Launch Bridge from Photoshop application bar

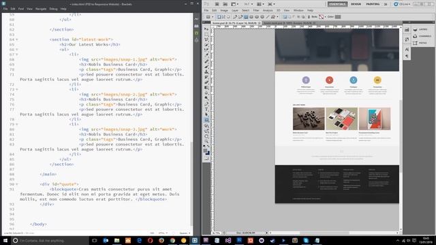pos(217,4)
